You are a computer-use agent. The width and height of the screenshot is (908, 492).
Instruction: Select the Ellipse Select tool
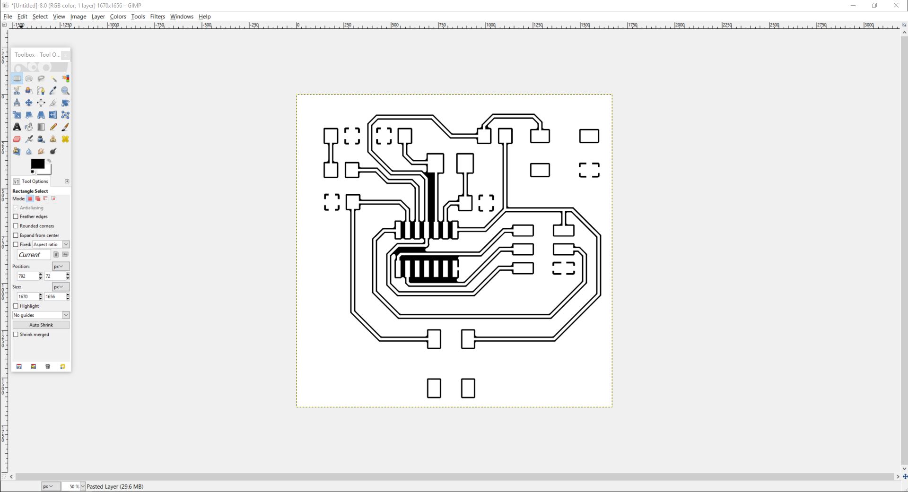click(x=29, y=78)
